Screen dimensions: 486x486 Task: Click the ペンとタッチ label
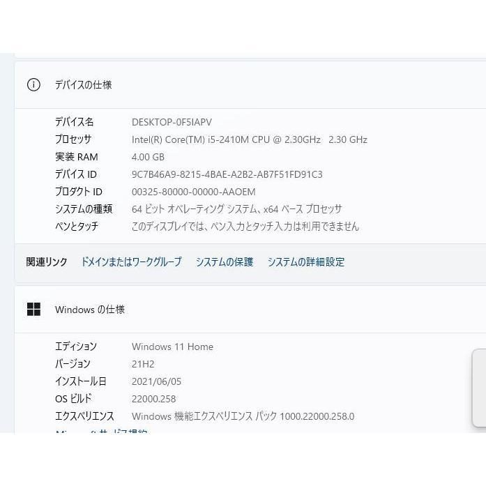tap(77, 226)
